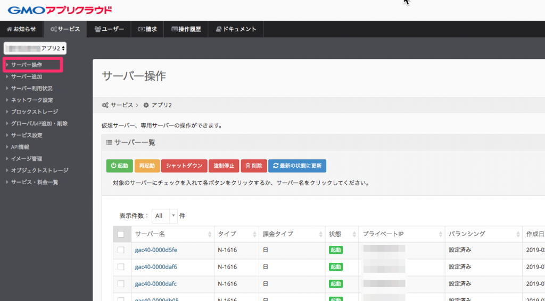The width and height of the screenshot is (545, 301).
Task: Open the アプリ2 service selector dropdown
Action: point(35,48)
